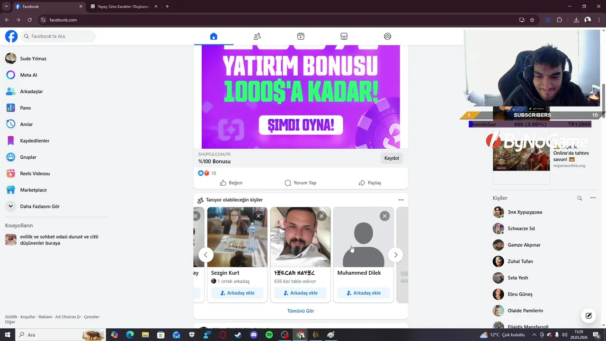Open Sezgin Kurt's profile photo

coord(237,237)
